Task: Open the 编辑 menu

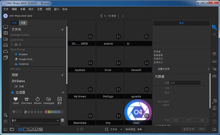Action: tap(14, 9)
